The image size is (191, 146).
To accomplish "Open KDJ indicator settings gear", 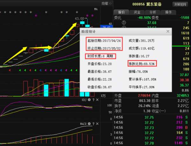I will [x=89, y=100].
